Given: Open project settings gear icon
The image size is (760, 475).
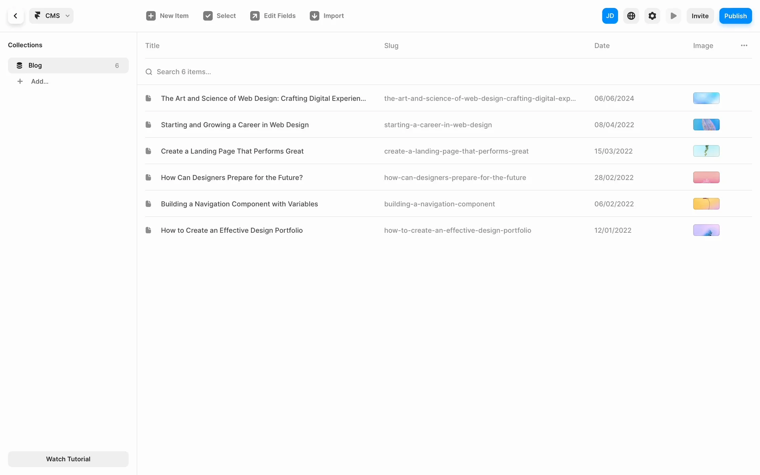Looking at the screenshot, I should pos(652,16).
